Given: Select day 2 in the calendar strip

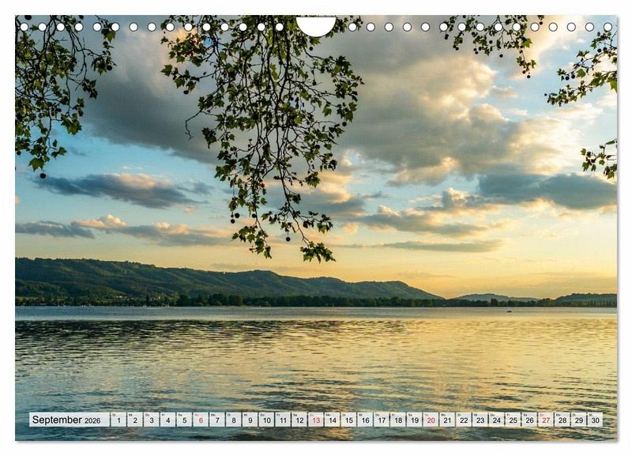Looking at the screenshot, I should [x=135, y=420].
